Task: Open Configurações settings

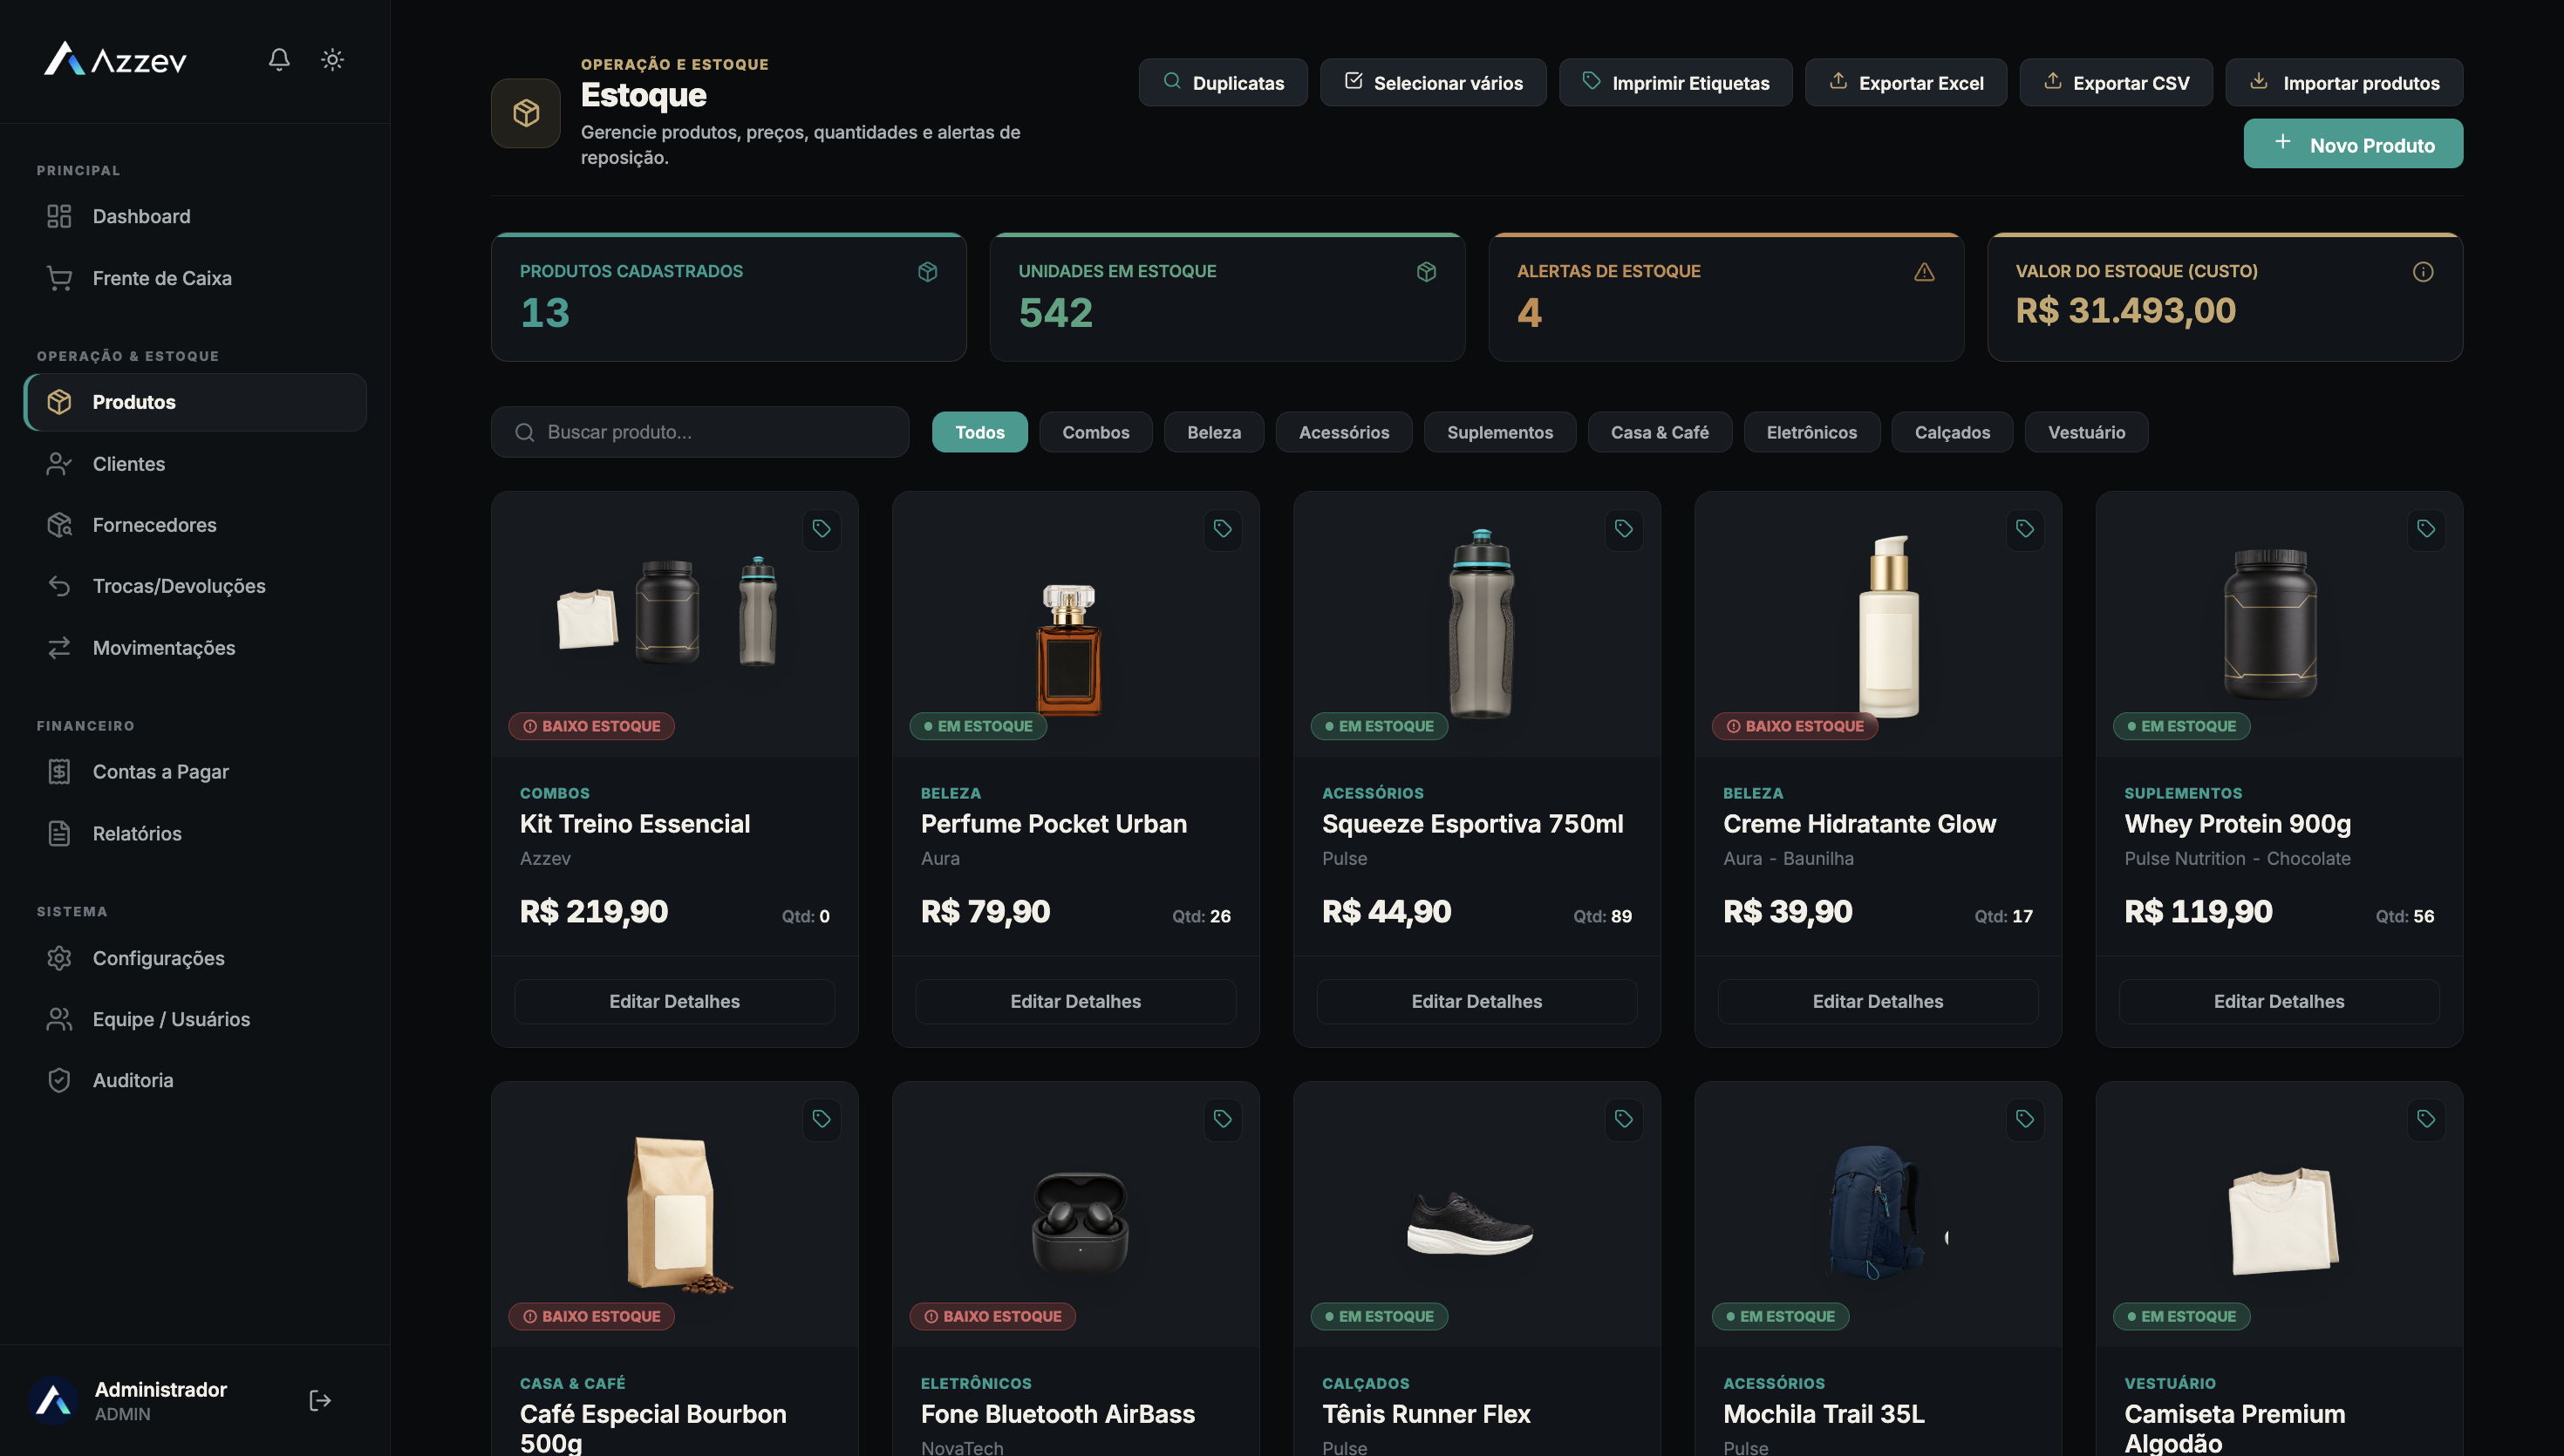Action: tap(196, 958)
